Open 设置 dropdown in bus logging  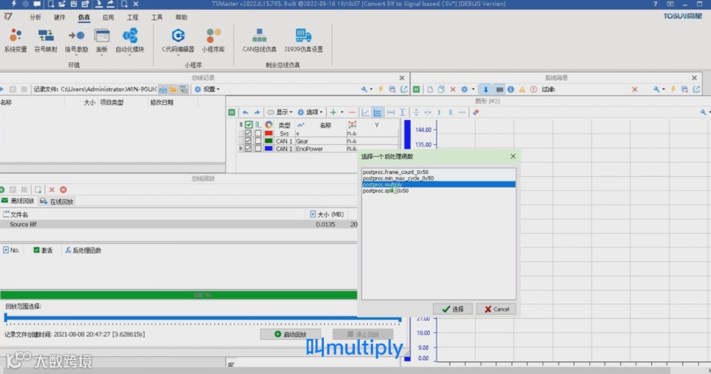pyautogui.click(x=207, y=90)
